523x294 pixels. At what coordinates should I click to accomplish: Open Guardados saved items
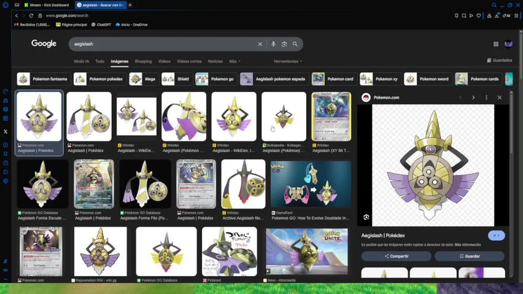pos(499,60)
